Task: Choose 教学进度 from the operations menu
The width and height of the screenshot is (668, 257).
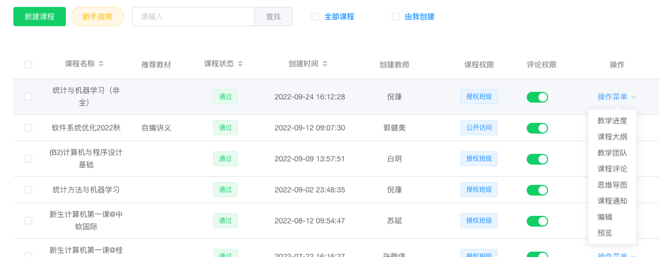Action: [x=612, y=121]
